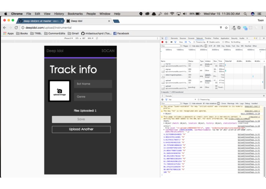Open the DevTools three-dot customize menu
Image resolution: width=266 pixels, height=189 pixels.
[260, 38]
